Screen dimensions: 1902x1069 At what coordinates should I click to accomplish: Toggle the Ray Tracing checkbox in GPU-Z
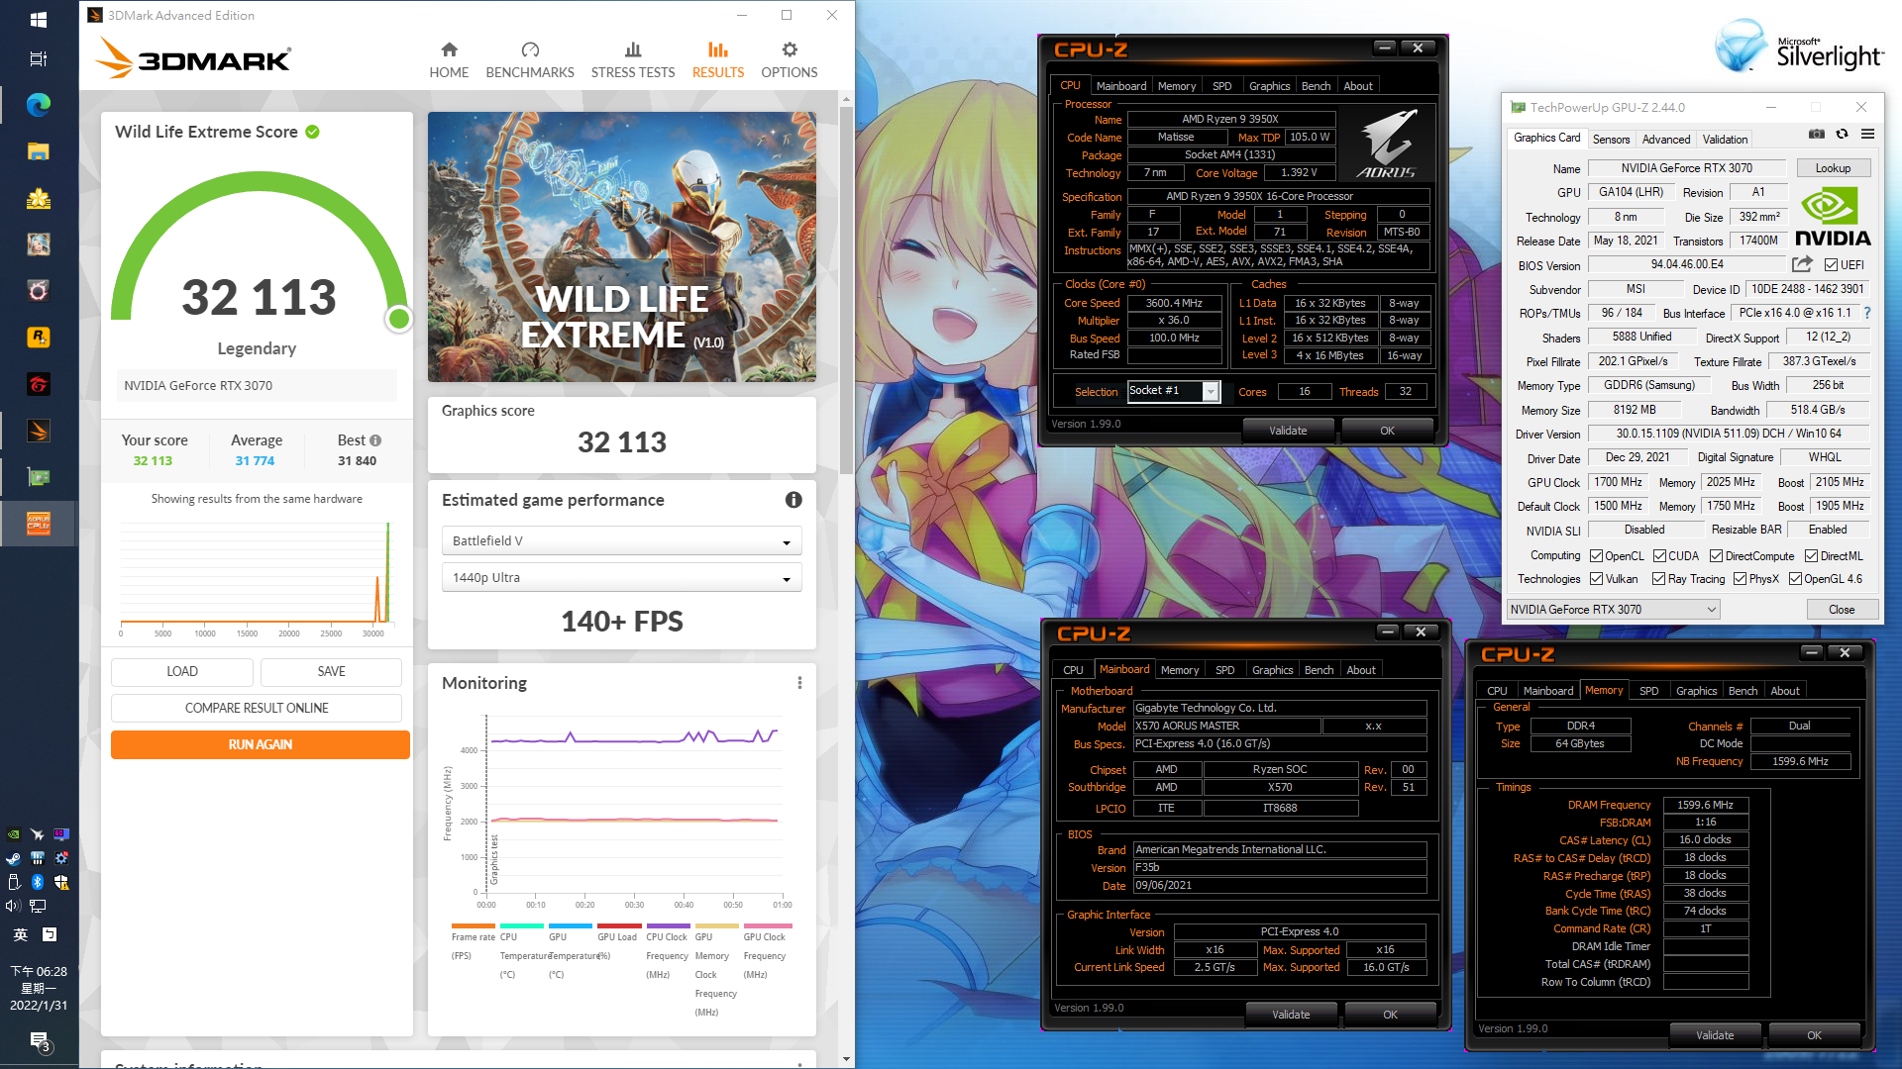pyautogui.click(x=1658, y=579)
